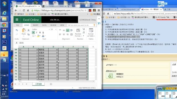The image size is (177, 99).
Task: Open Internet Explorer from taskbar
Action: [x=4, y=13]
